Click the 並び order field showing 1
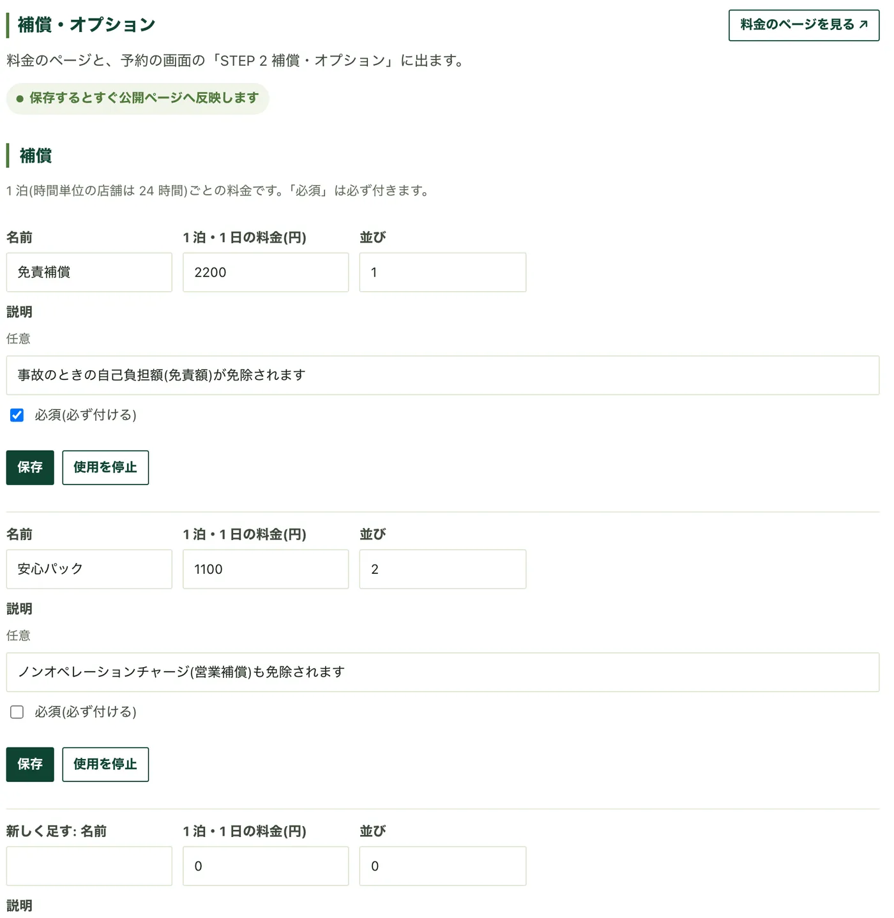 click(x=443, y=272)
